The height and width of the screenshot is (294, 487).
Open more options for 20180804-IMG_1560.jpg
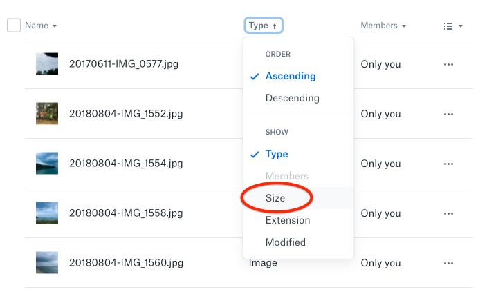click(x=448, y=263)
